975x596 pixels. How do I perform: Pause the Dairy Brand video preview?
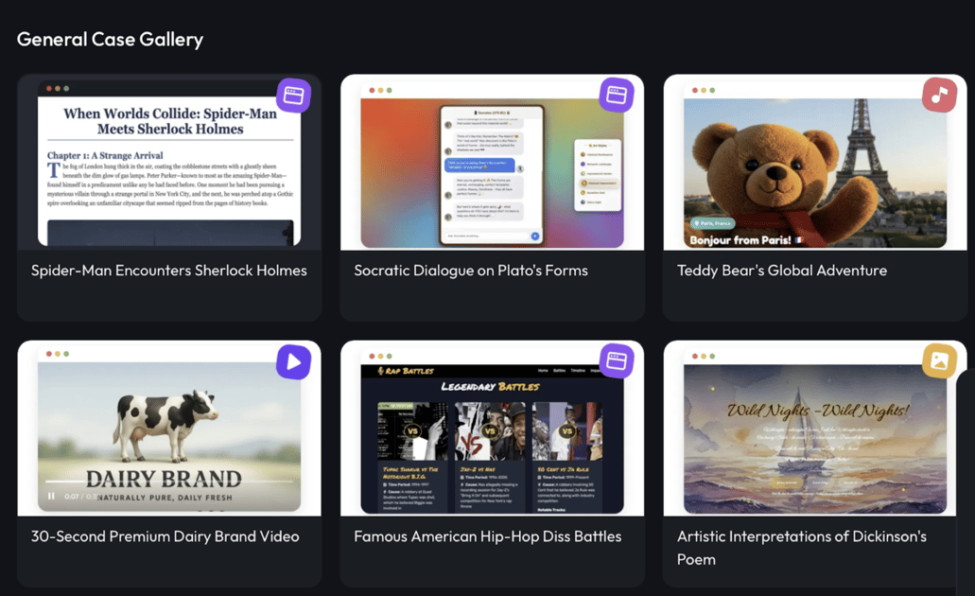(51, 496)
